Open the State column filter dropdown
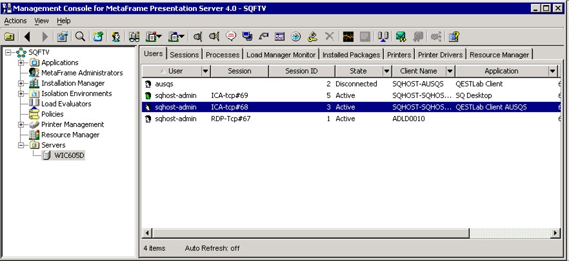 click(387, 71)
